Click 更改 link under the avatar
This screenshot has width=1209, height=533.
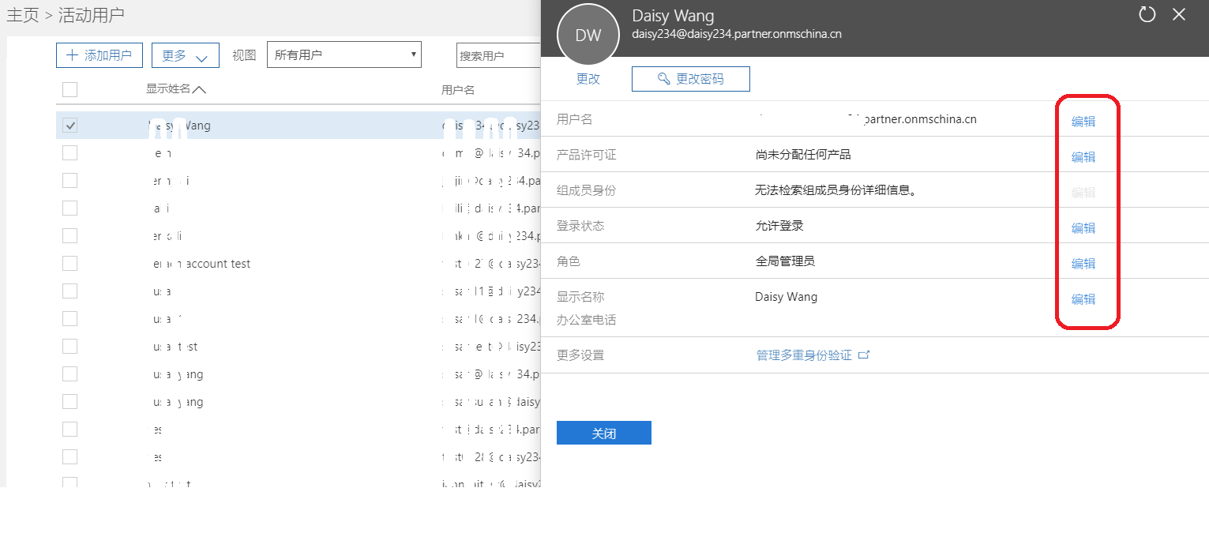[588, 79]
